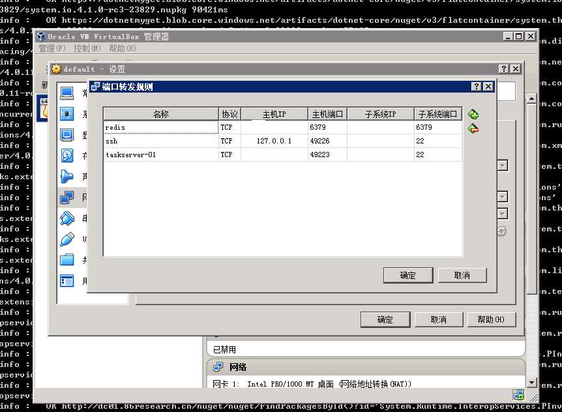Open the 管理(F) menu
Screen dimensions: 562x412
click(52, 48)
